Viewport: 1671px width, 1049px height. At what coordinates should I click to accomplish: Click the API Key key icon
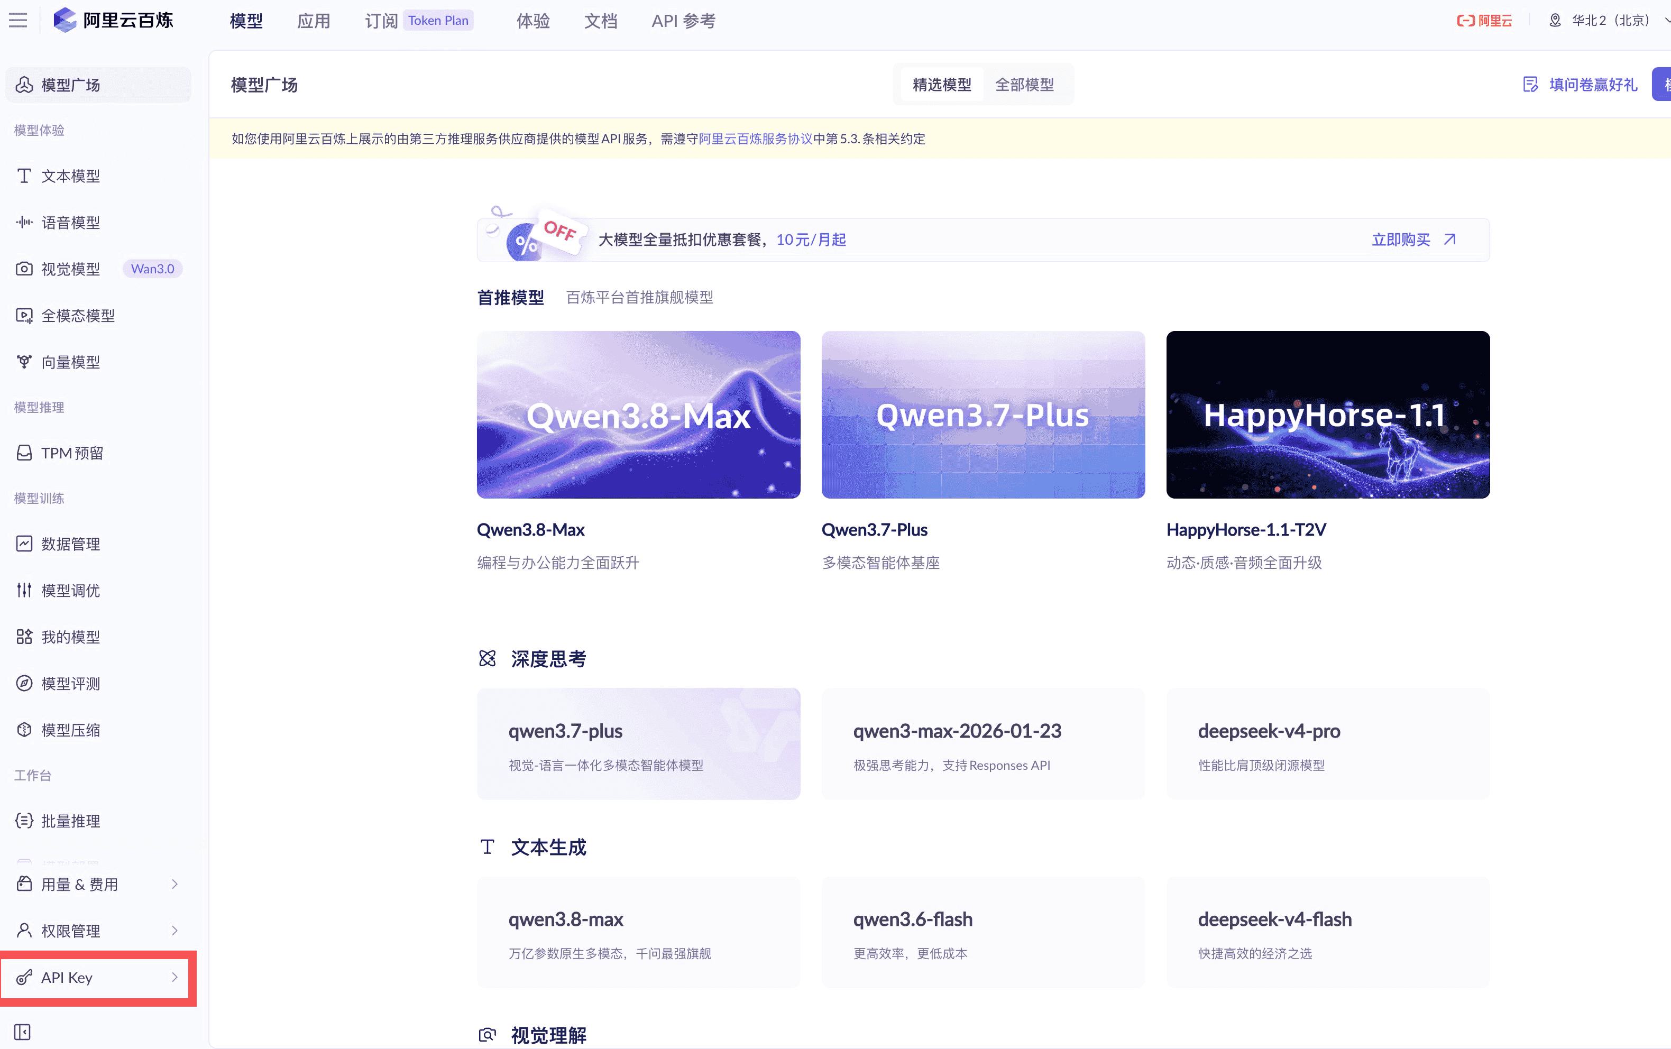coord(24,978)
